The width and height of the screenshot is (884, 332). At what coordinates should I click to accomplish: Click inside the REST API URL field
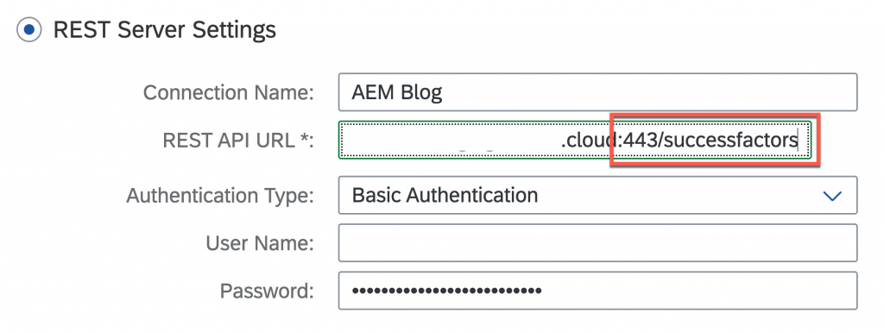coord(575,140)
